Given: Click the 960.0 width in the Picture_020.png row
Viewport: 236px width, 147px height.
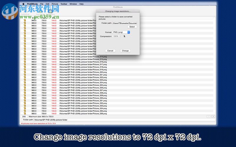Looking at the screenshot, I should pyautogui.click(x=34, y=72).
